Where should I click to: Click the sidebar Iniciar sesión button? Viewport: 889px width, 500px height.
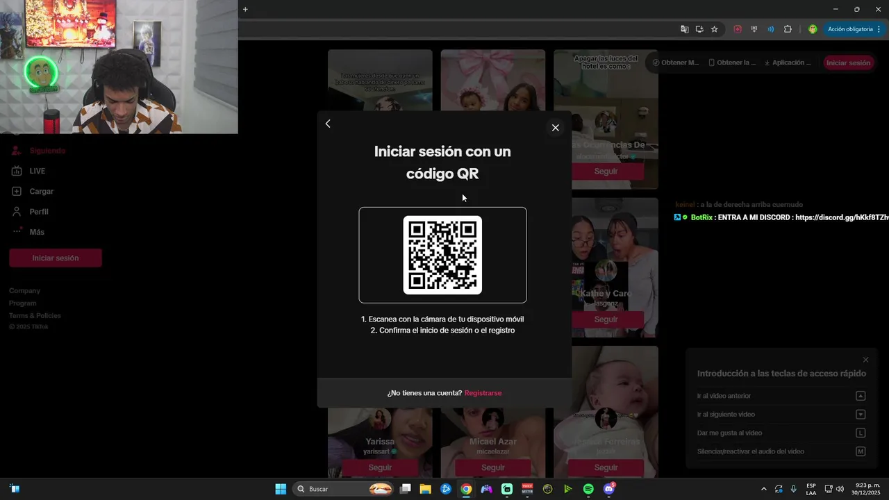56,258
